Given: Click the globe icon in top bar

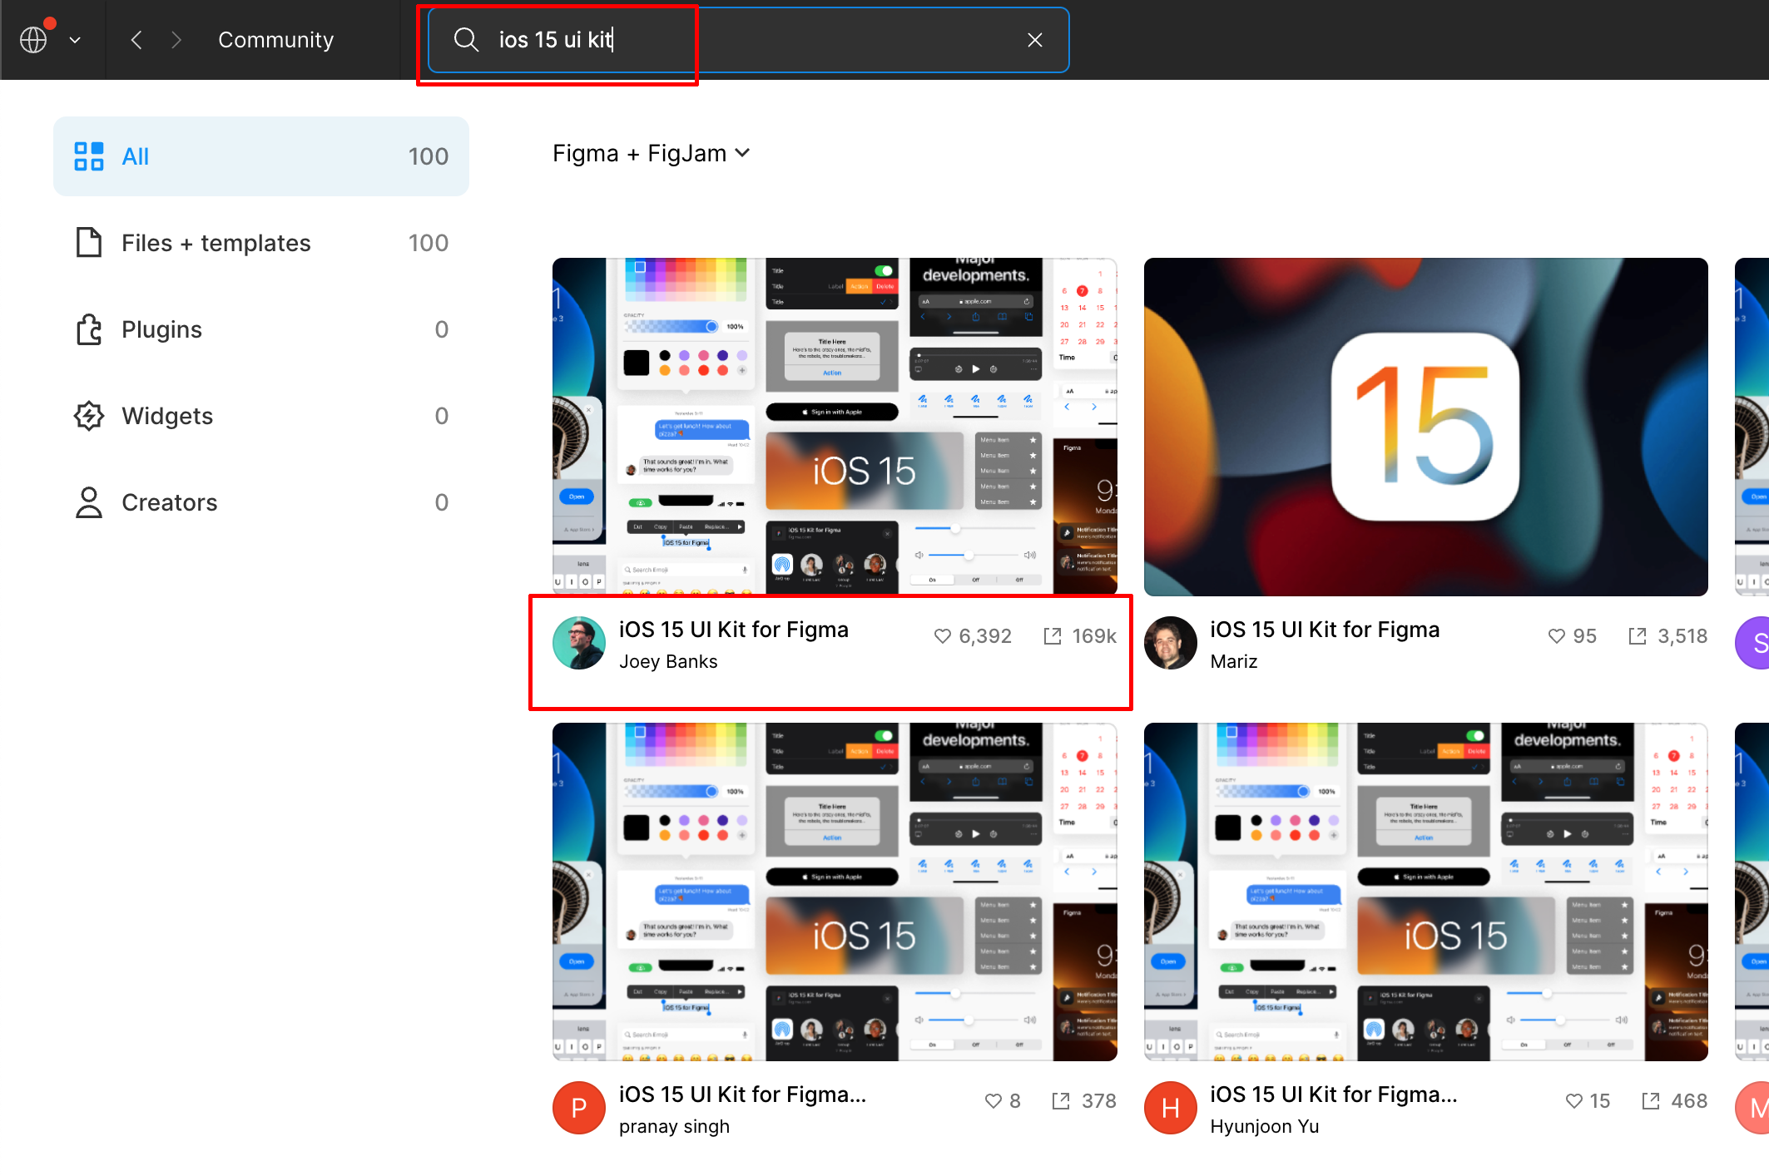Looking at the screenshot, I should point(33,40).
